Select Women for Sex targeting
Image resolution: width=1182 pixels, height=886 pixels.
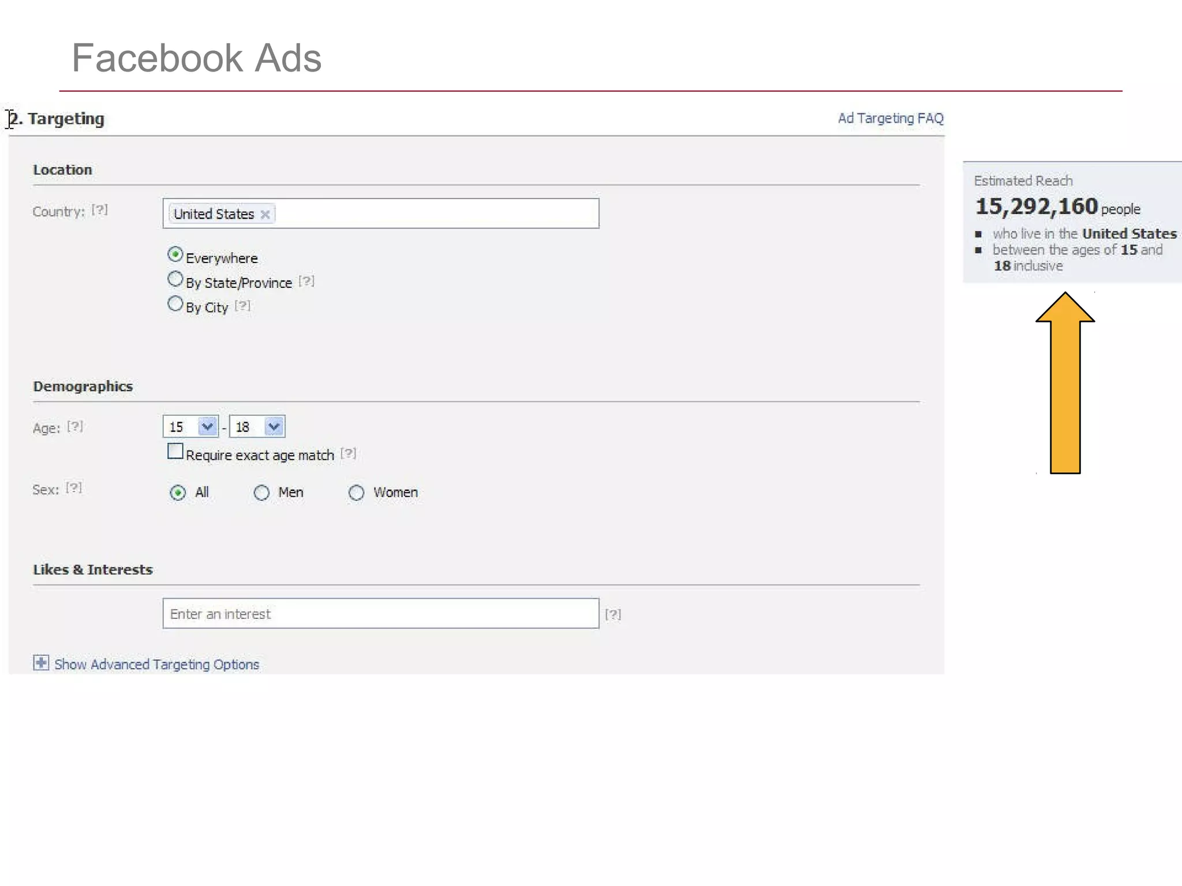pos(356,493)
